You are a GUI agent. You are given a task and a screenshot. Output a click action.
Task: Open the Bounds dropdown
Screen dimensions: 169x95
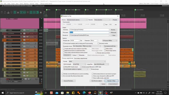coord(102,20)
